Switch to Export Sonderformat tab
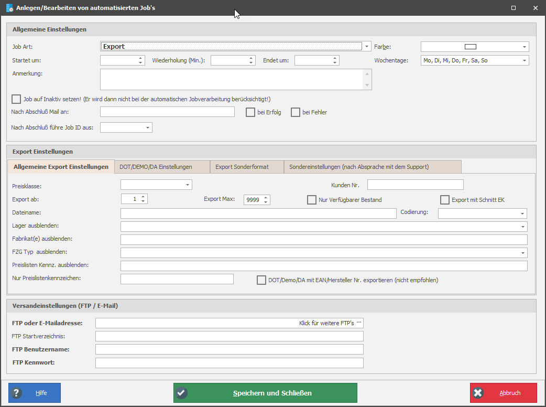Viewport: 546px width, 407px height. [x=247, y=167]
